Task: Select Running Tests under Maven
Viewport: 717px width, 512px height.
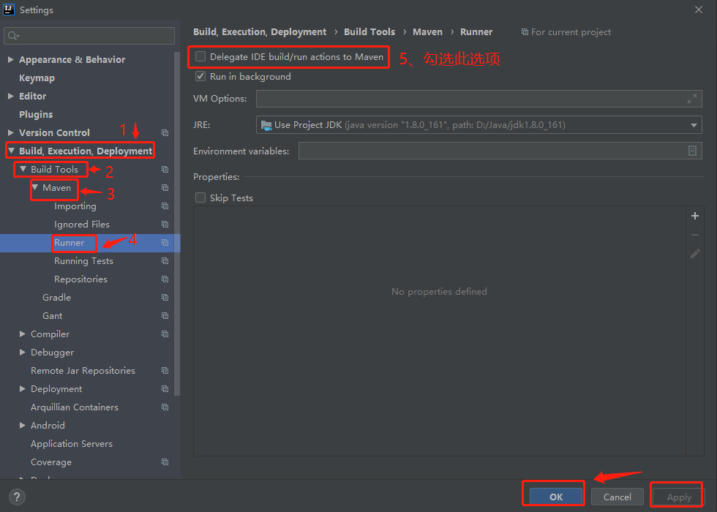Action: (x=83, y=260)
